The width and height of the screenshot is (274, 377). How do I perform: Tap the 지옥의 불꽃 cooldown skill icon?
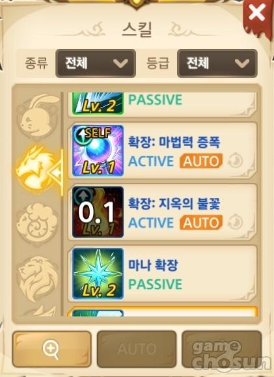[98, 212]
